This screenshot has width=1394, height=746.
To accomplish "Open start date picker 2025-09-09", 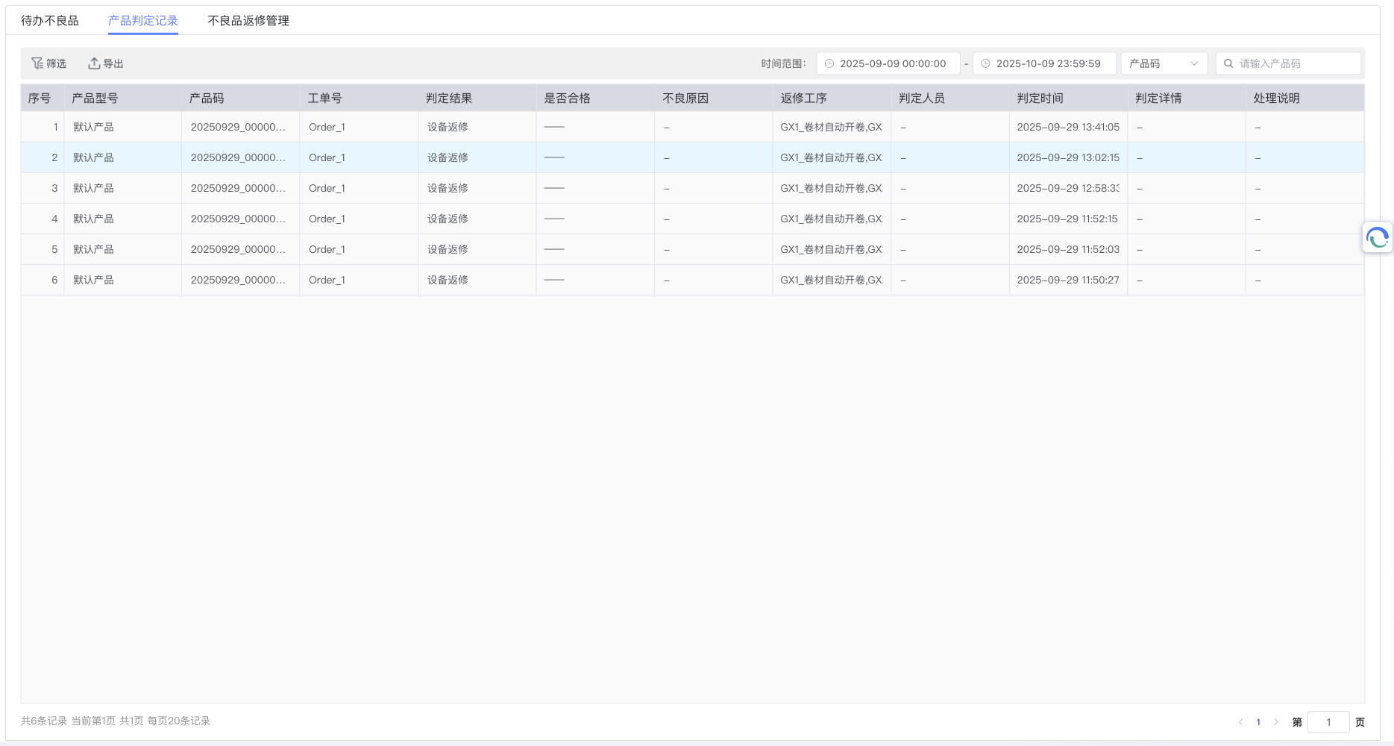I will pos(892,63).
